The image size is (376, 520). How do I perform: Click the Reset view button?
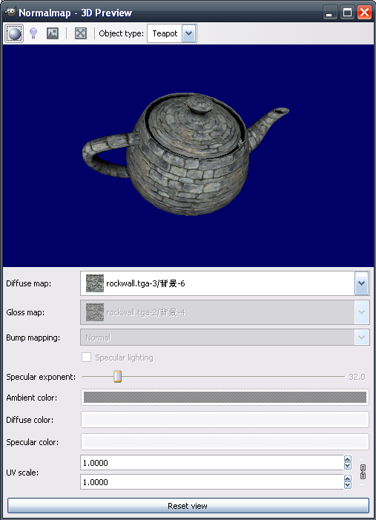(x=188, y=506)
